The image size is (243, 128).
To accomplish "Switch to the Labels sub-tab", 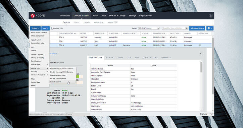I will [x=87, y=22].
